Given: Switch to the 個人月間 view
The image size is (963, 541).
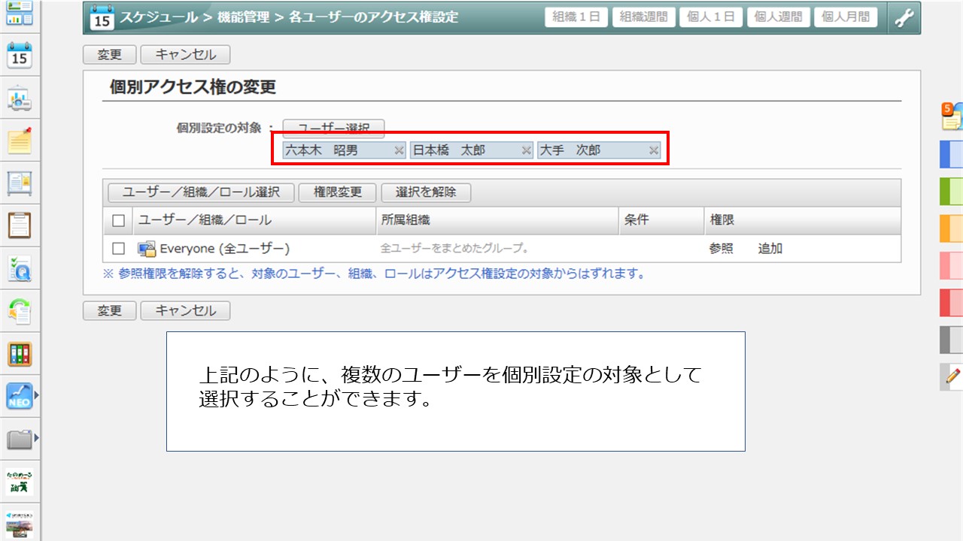Looking at the screenshot, I should [846, 17].
